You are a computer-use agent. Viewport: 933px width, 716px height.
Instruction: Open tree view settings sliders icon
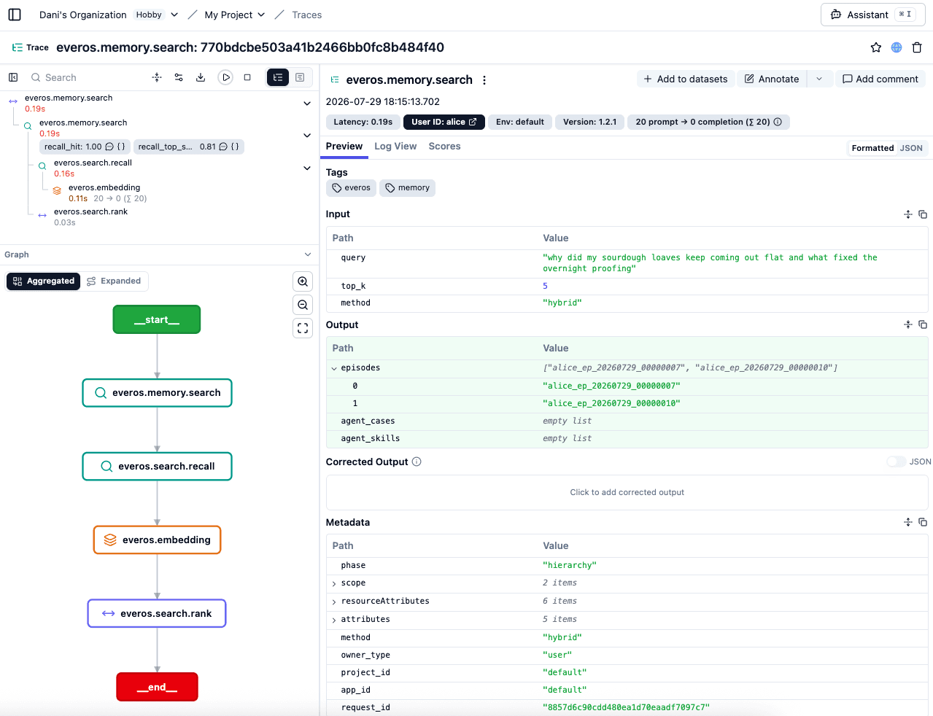(179, 77)
